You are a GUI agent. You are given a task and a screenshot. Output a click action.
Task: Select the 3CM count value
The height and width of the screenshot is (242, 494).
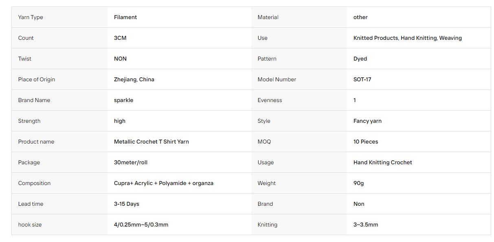tap(120, 38)
